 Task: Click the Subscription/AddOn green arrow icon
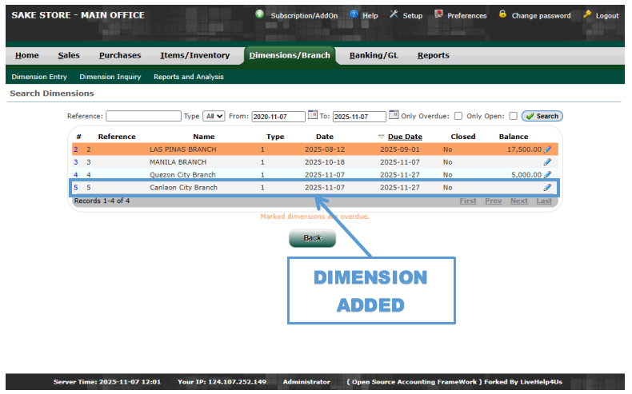[x=260, y=14]
